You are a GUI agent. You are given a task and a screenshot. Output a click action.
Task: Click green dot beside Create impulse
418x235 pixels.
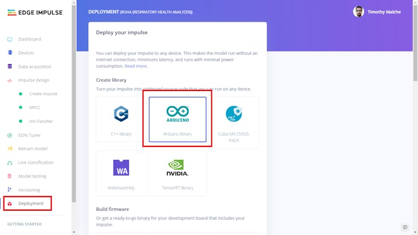click(x=20, y=94)
